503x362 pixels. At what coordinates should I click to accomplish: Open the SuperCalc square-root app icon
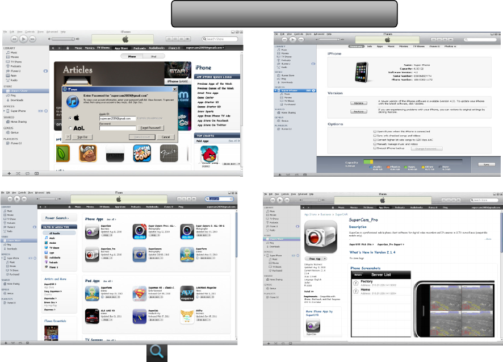pos(140,317)
